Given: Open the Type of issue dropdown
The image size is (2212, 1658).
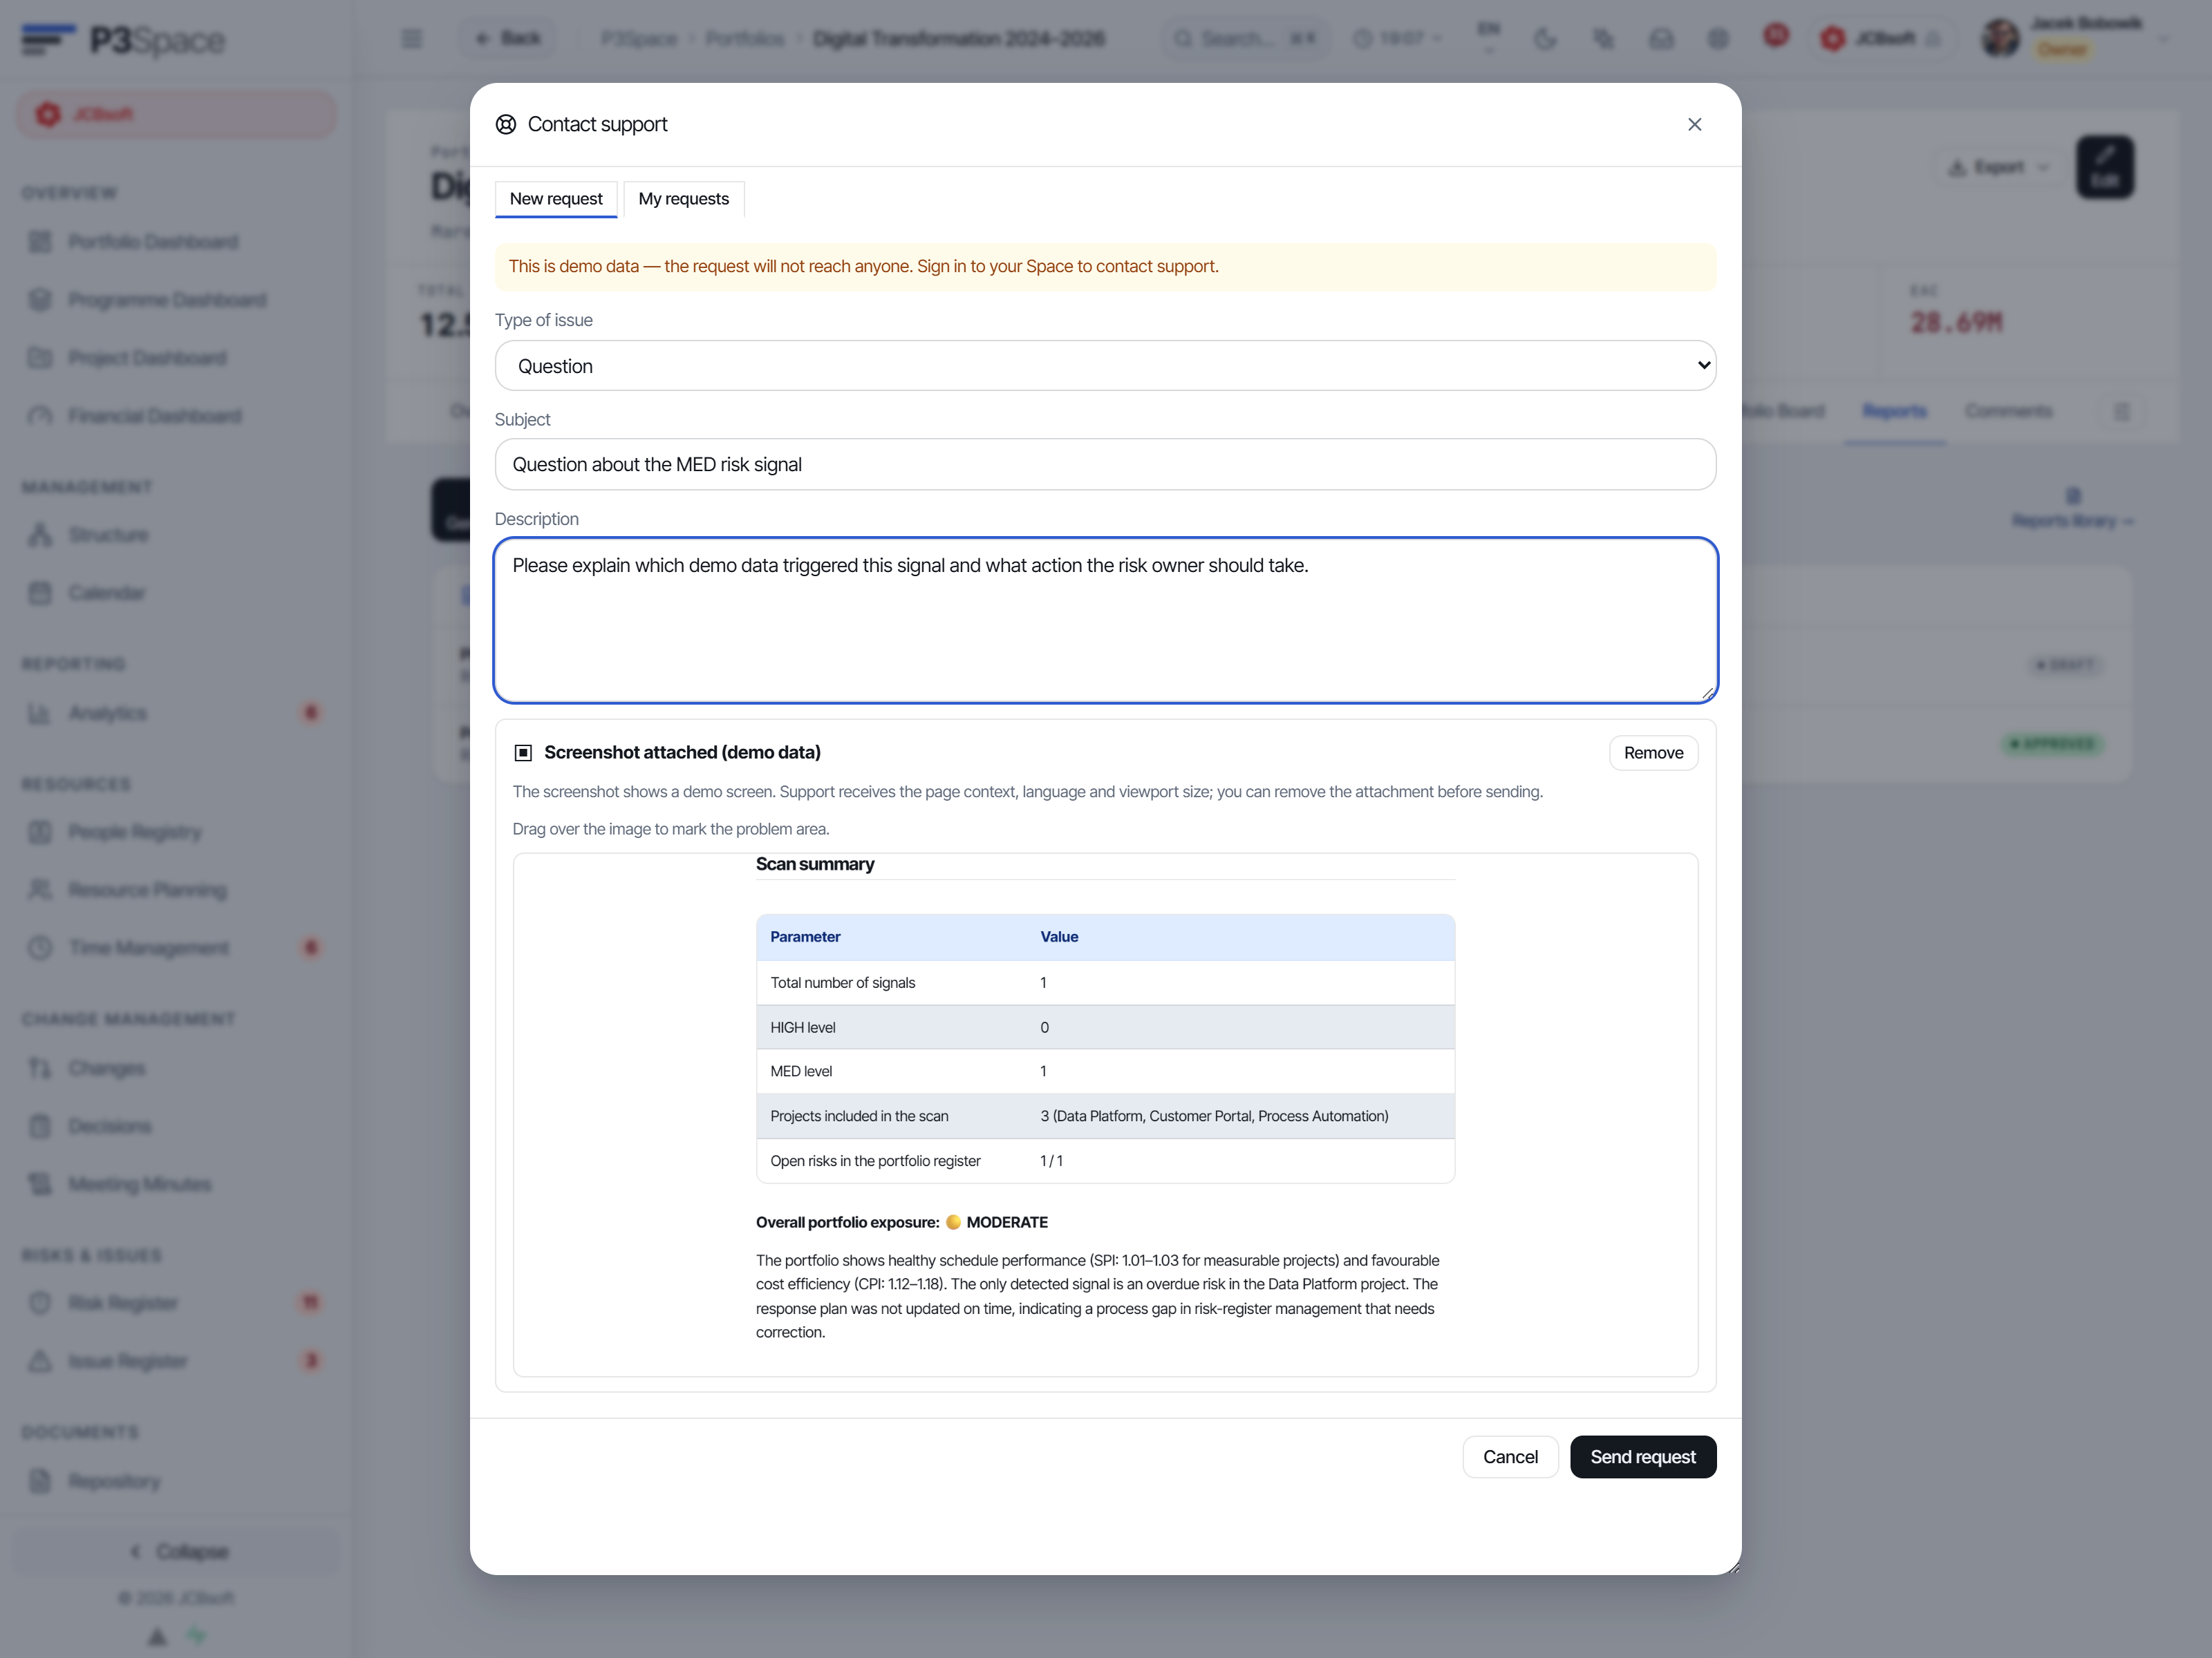Looking at the screenshot, I should coord(1105,365).
